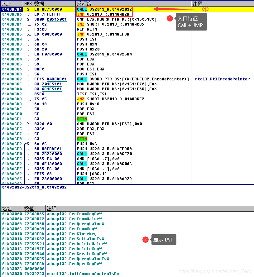The image size is (254, 277).
Task: Select advapi32.RegCreateKeyExW IAT entry
Action: 77,254
